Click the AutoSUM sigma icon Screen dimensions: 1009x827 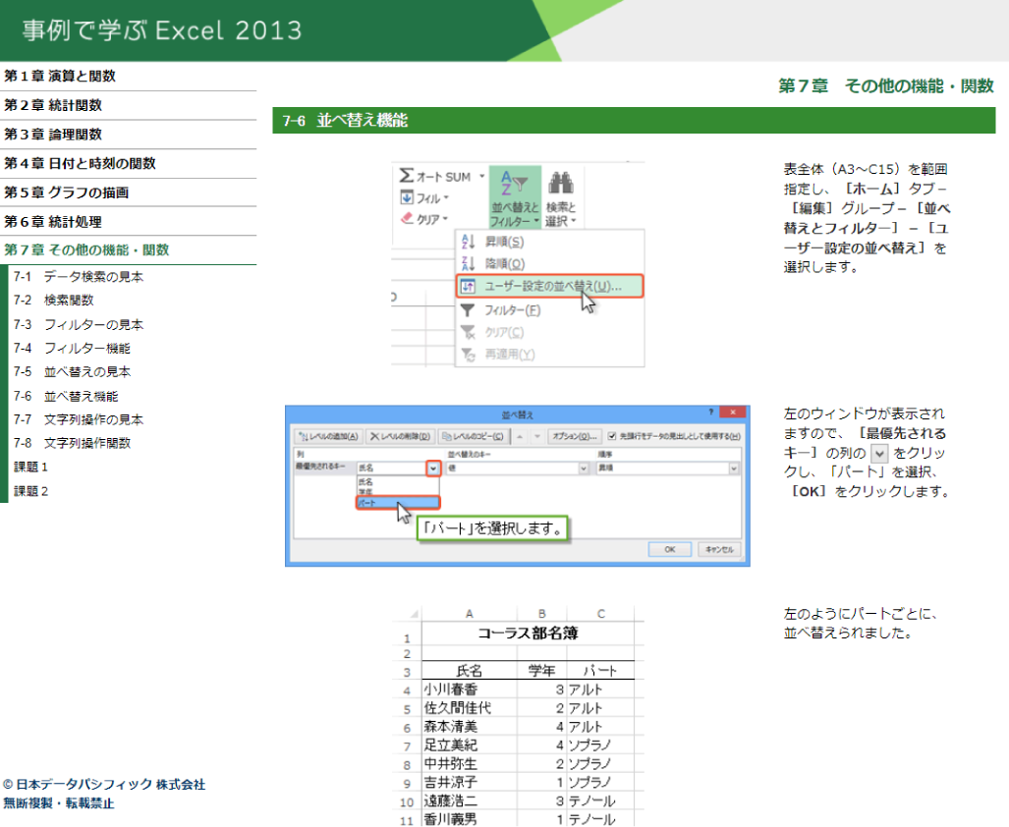pyautogui.click(x=406, y=175)
